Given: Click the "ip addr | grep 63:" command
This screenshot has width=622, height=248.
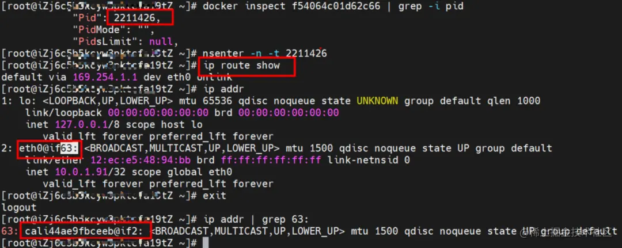Looking at the screenshot, I should click(256, 219).
